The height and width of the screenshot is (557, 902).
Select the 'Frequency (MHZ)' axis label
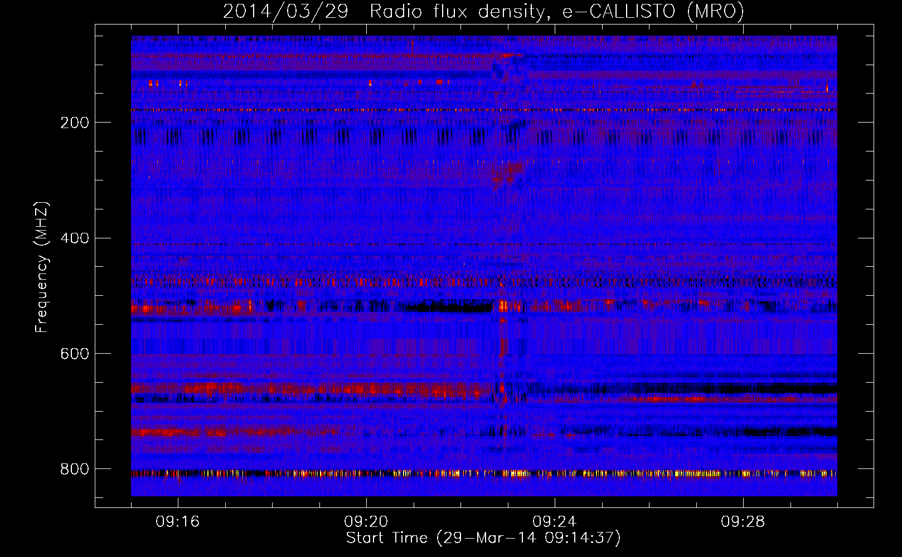pyautogui.click(x=42, y=267)
